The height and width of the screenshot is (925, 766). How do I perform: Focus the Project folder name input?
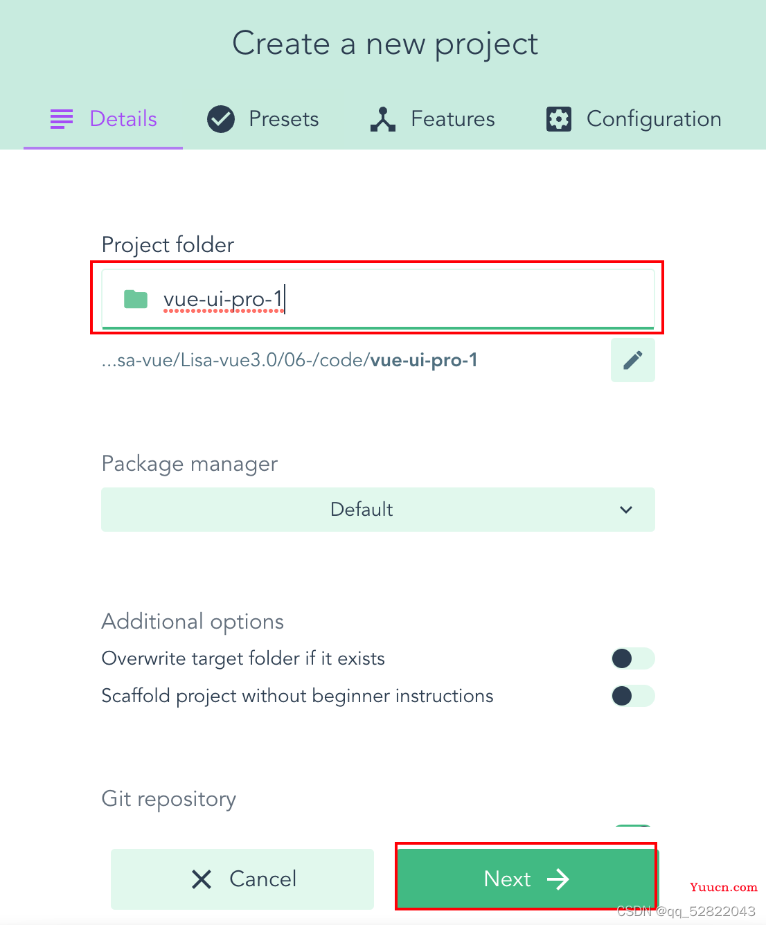click(x=378, y=299)
